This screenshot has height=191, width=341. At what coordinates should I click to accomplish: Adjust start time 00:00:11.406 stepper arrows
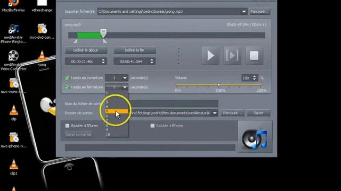103,62
